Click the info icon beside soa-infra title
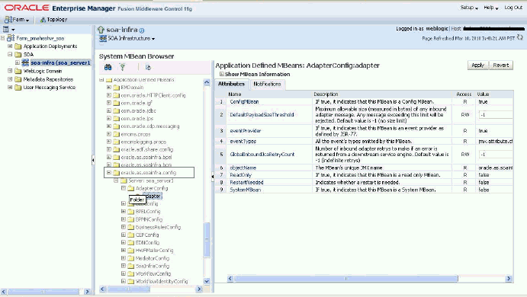 point(142,30)
